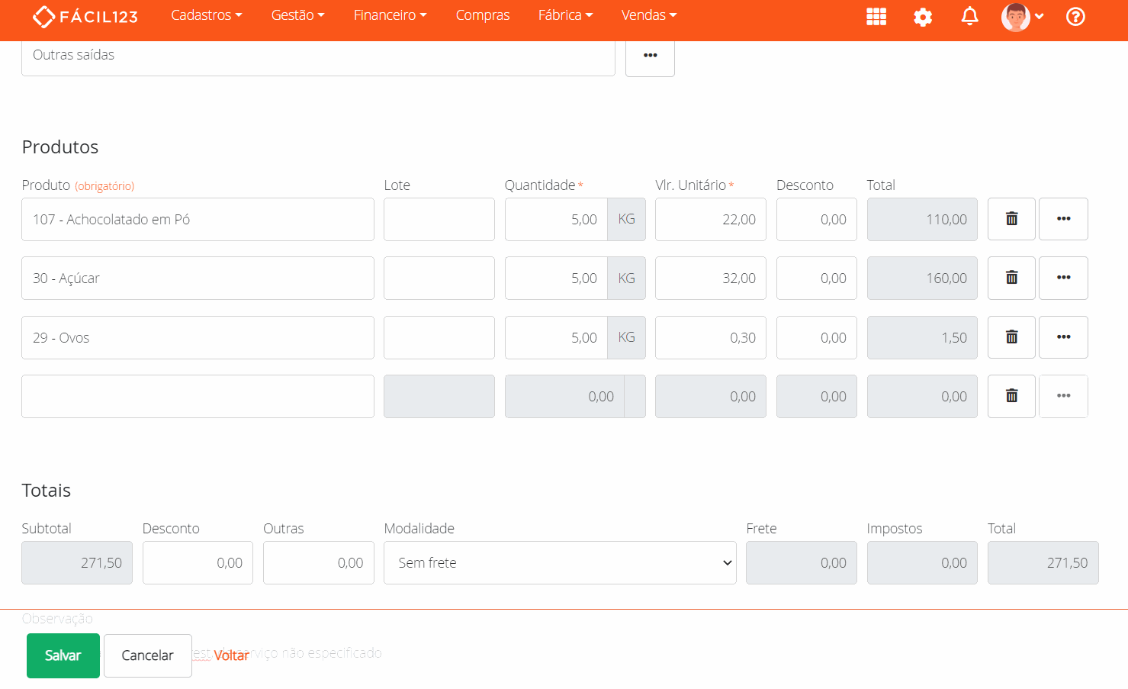Click the Fácil123 logo

pos(85,16)
